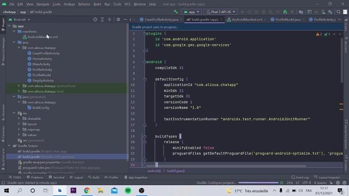The height and width of the screenshot is (196, 349).
Task: Open Layout Inspector tool window
Action: (327, 177)
